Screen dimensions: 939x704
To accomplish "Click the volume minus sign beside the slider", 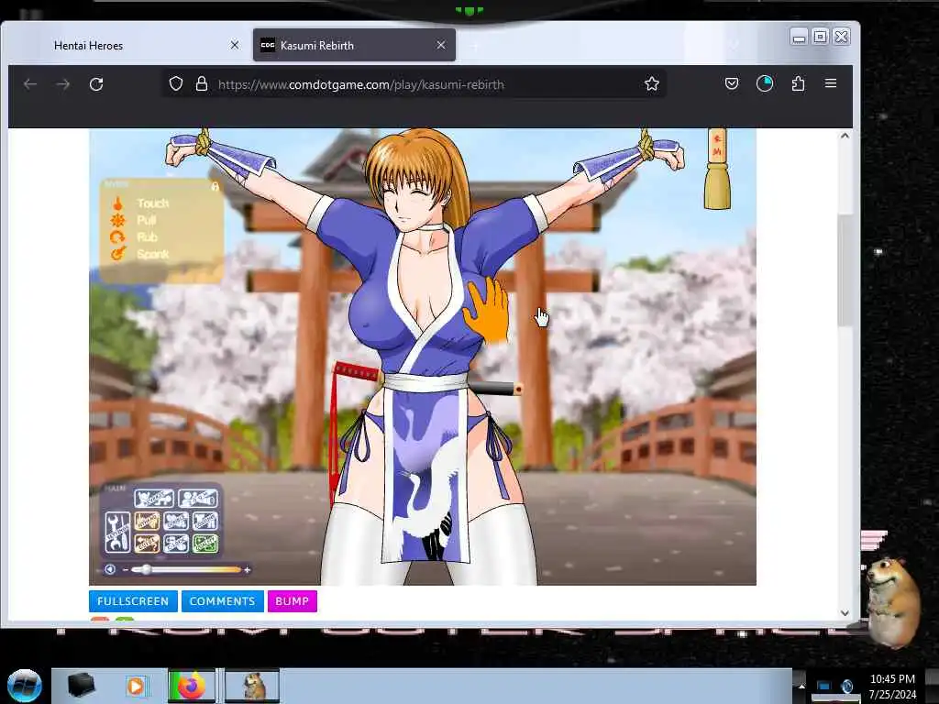I will (x=125, y=570).
